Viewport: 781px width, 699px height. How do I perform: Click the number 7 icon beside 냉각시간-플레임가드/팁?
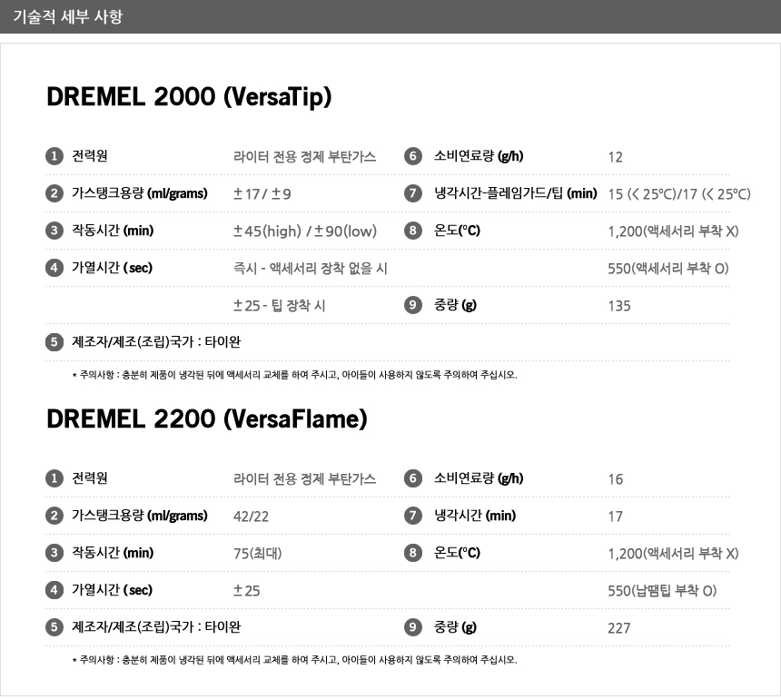pos(413,193)
